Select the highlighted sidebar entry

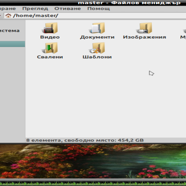tap(13, 44)
